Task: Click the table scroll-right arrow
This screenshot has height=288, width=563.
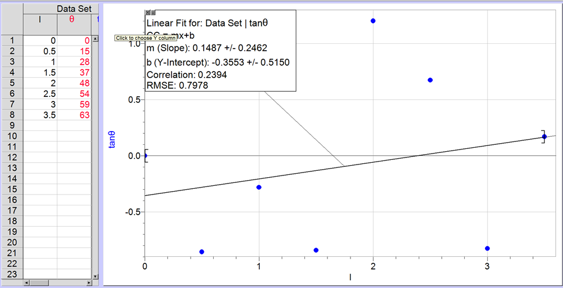Action: point(90,283)
